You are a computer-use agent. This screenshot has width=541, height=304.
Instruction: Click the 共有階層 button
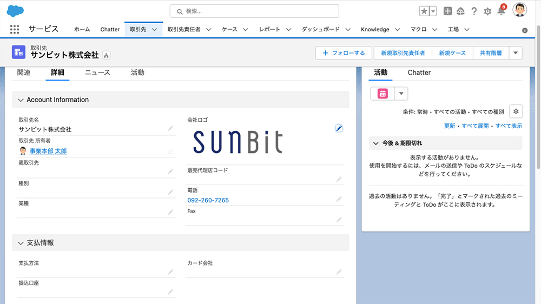pos(491,53)
